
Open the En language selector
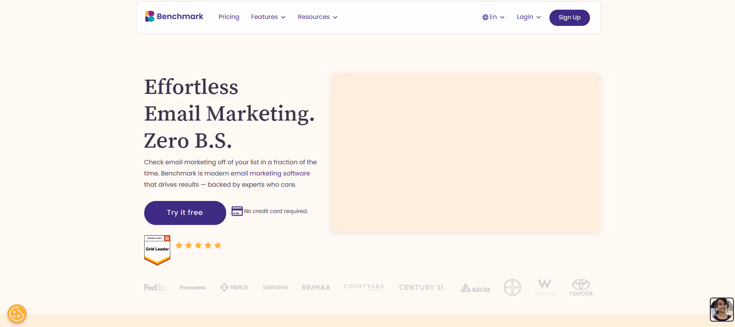493,17
